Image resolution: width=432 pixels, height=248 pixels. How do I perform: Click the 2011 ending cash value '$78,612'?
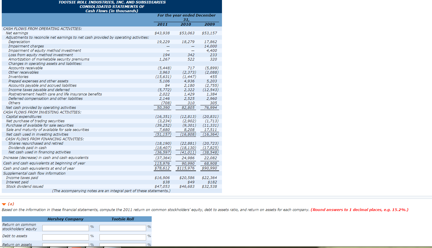162,168
